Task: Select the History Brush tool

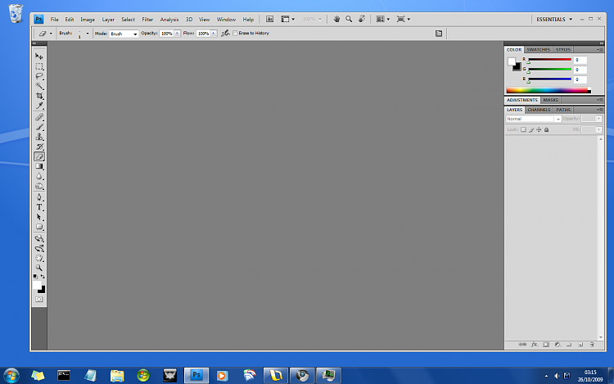Action: 38,147
